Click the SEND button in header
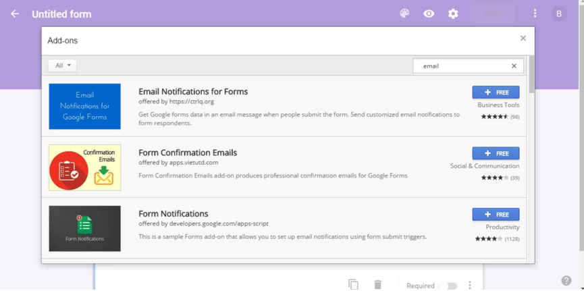 (x=492, y=14)
